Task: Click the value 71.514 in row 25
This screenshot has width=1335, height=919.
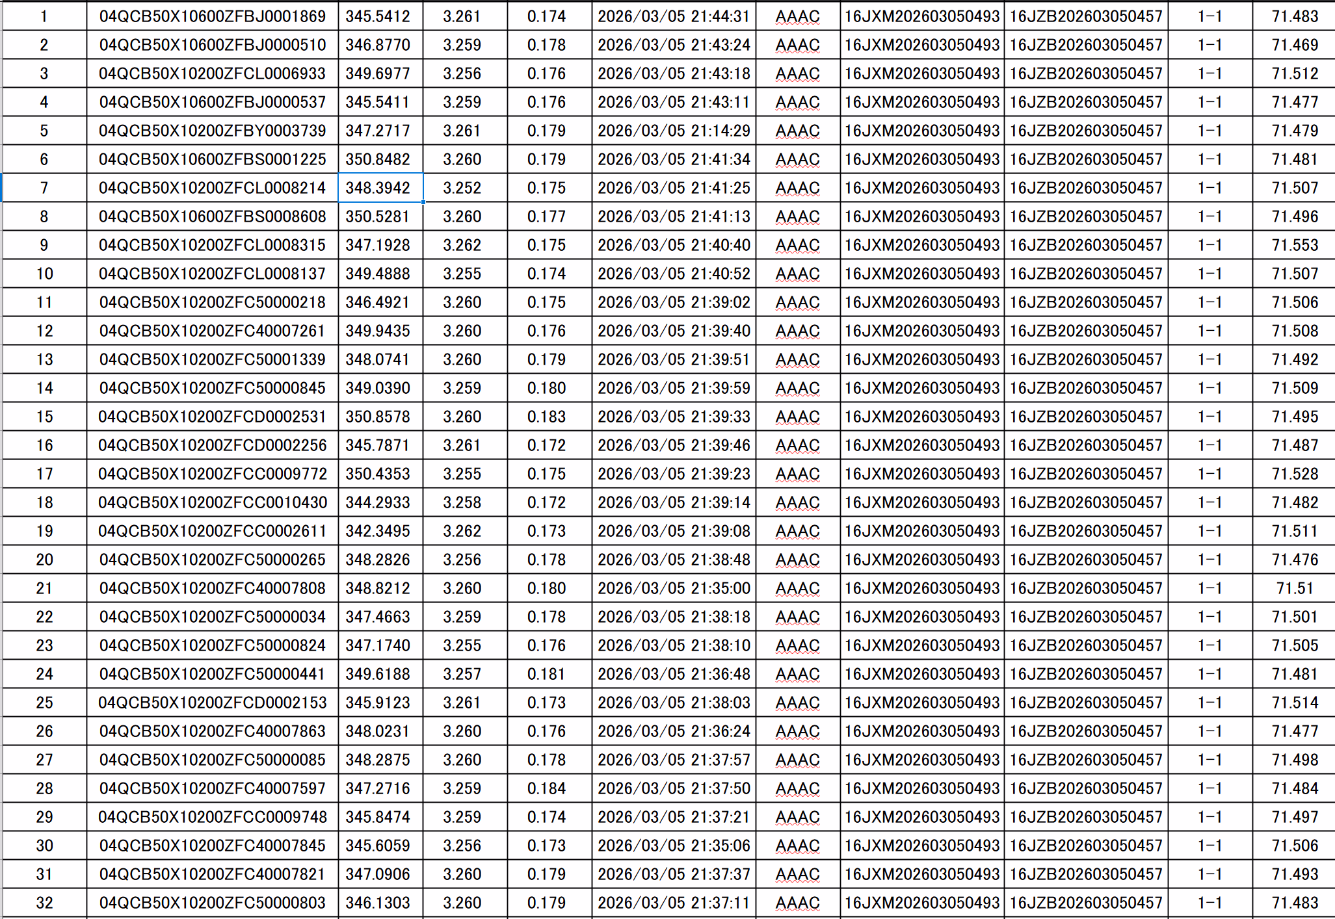Action: pyautogui.click(x=1295, y=703)
